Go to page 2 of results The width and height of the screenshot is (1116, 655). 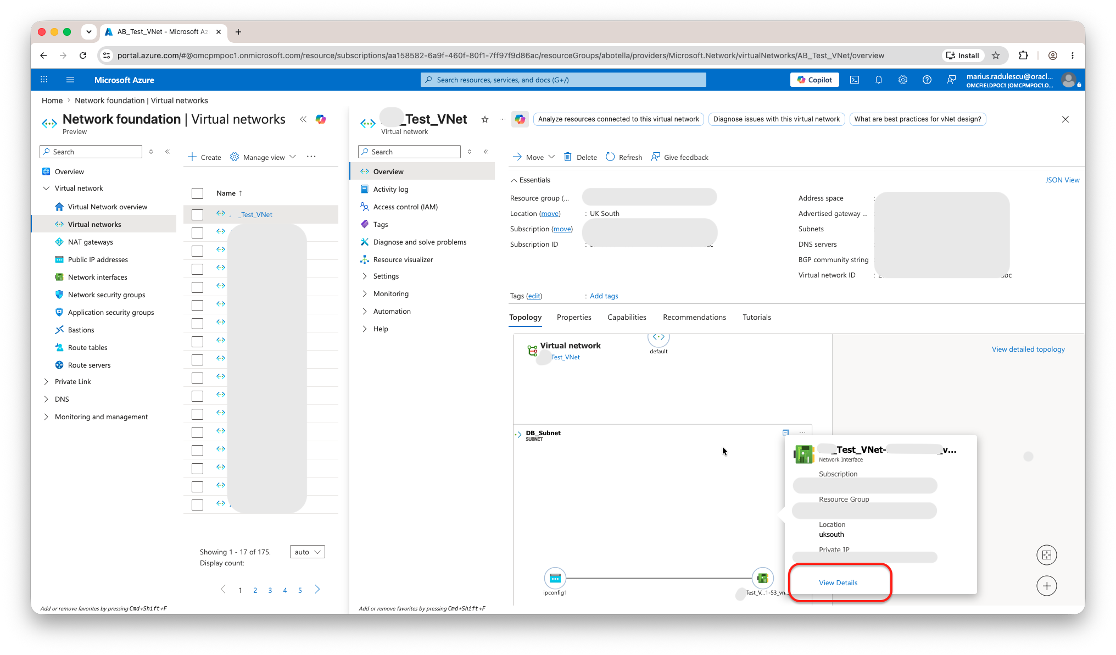click(x=255, y=590)
